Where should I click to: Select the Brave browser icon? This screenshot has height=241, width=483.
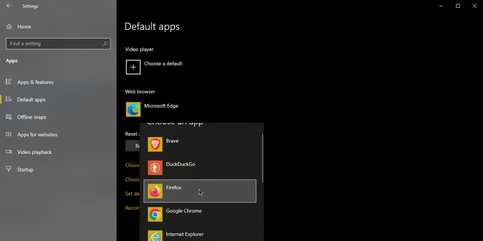(155, 144)
